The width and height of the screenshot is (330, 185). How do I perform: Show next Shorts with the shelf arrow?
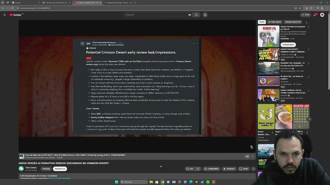[309, 119]
